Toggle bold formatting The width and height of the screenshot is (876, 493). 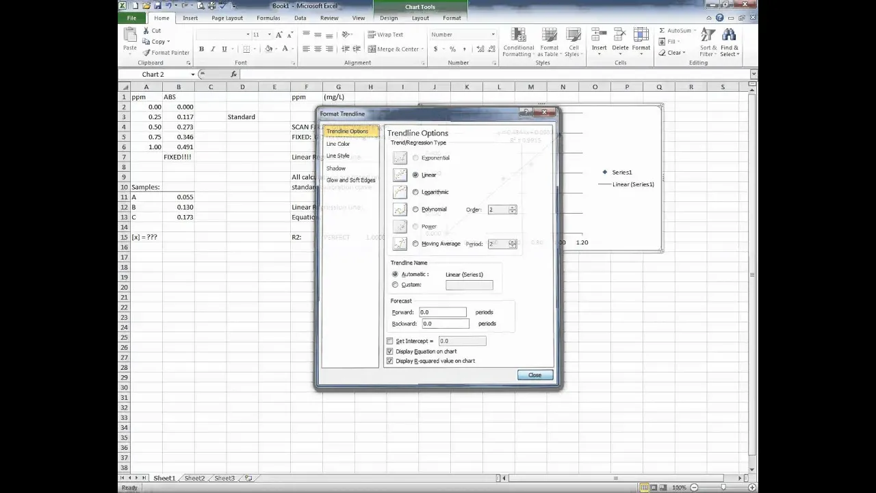pyautogui.click(x=201, y=49)
